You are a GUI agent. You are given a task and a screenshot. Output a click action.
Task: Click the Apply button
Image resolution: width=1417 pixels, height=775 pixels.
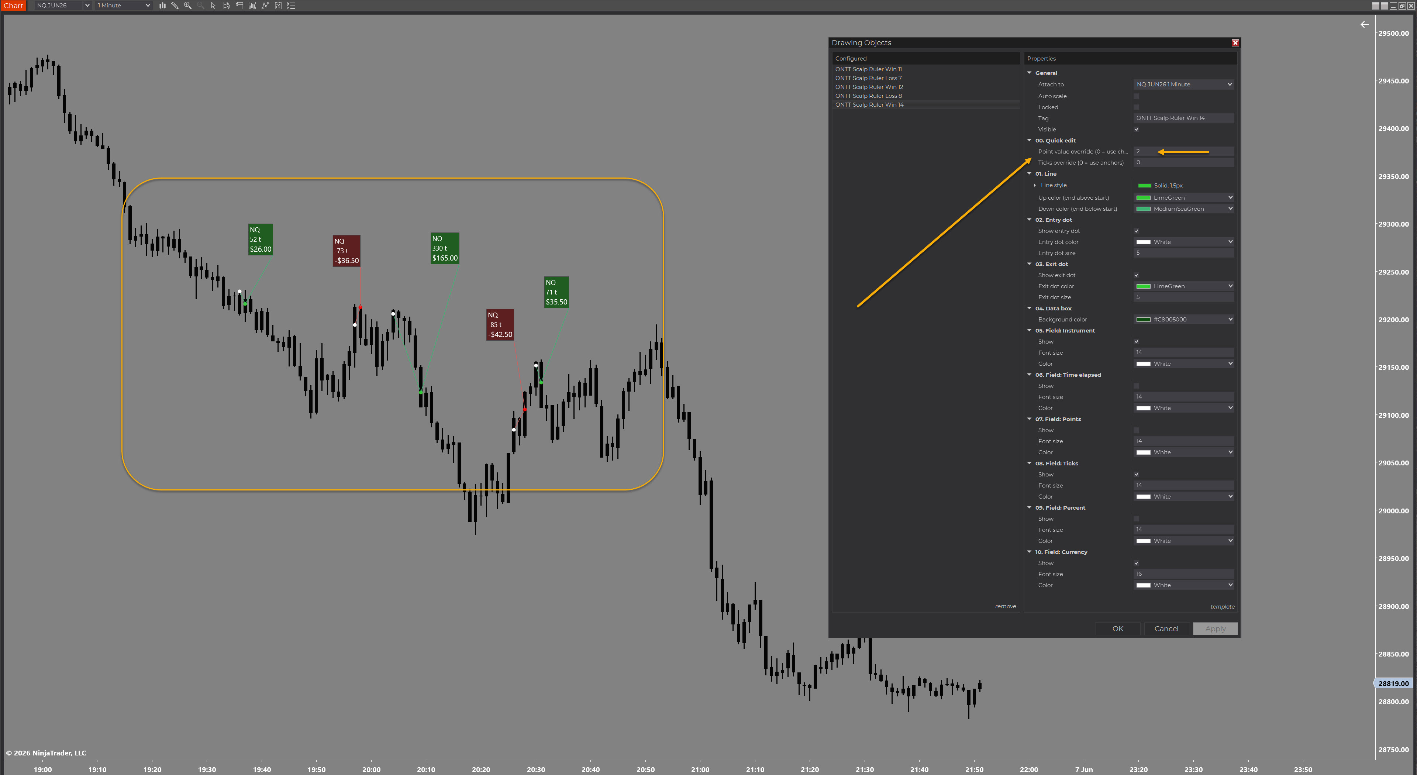(x=1215, y=629)
